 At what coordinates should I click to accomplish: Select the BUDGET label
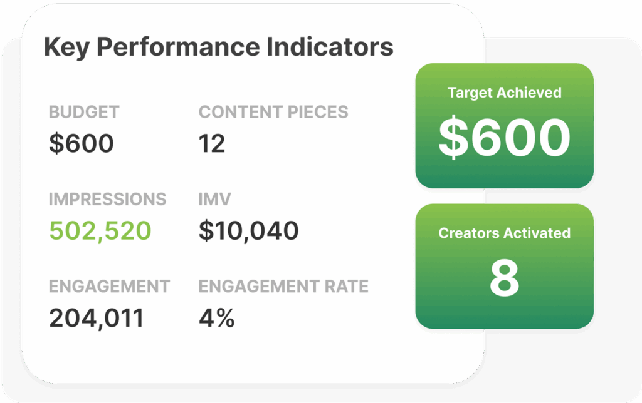[84, 112]
